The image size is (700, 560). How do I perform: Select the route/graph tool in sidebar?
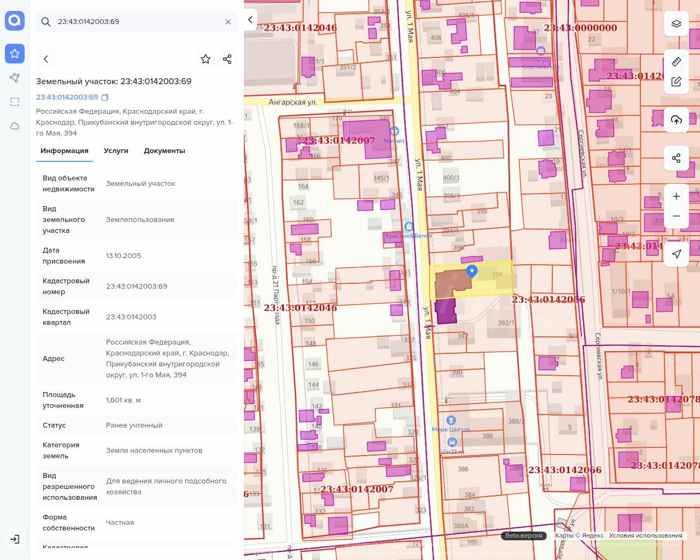click(15, 78)
